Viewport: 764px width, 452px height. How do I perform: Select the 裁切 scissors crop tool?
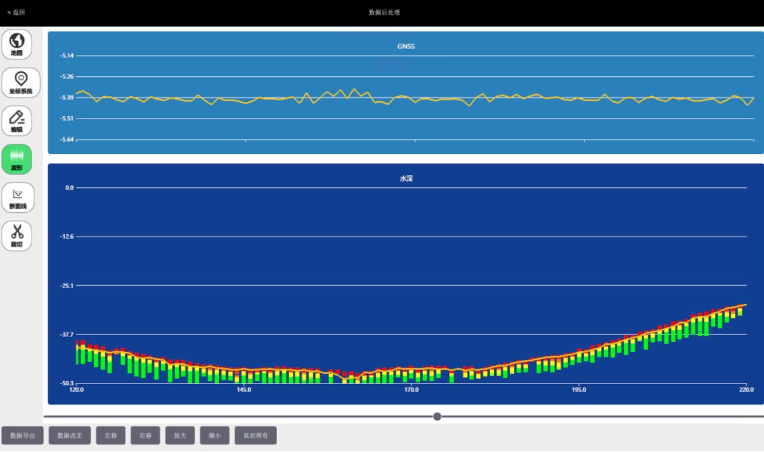click(x=17, y=236)
